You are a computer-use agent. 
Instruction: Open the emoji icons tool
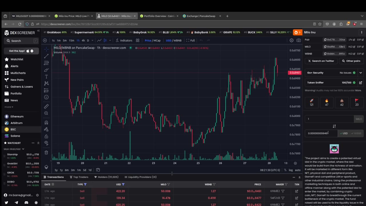click(x=46, y=97)
